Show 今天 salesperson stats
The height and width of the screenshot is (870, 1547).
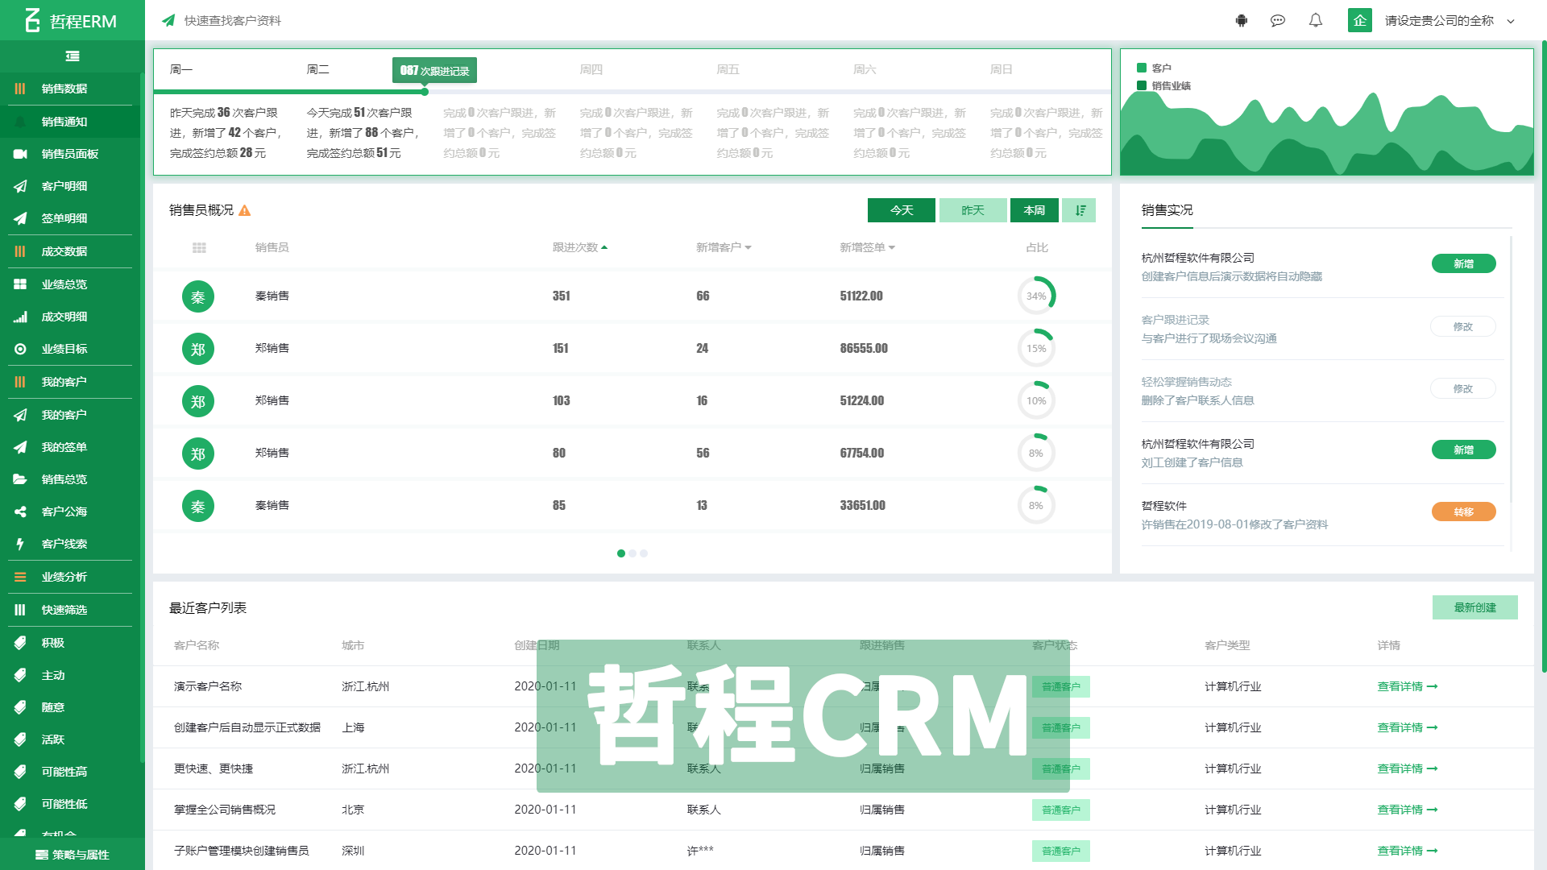click(x=902, y=210)
